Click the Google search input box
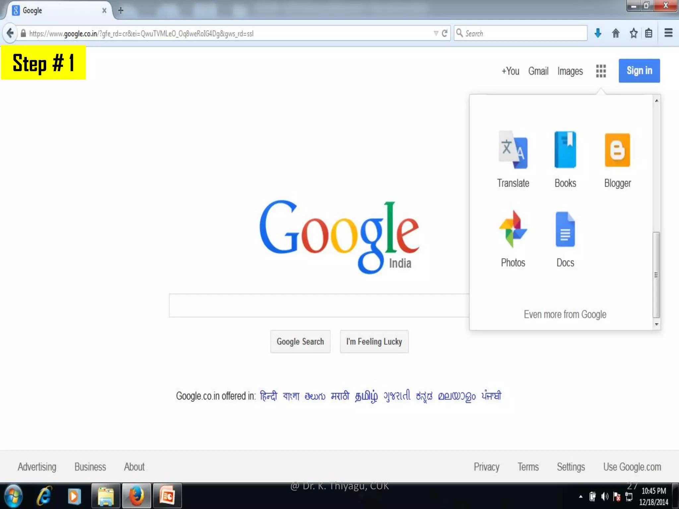 coord(318,306)
